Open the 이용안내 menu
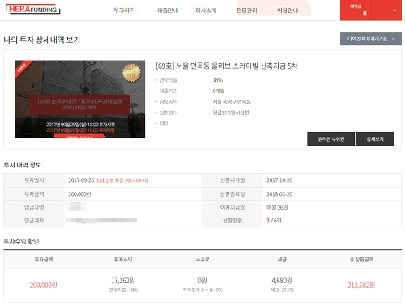The height and width of the screenshot is (305, 405). coord(288,11)
